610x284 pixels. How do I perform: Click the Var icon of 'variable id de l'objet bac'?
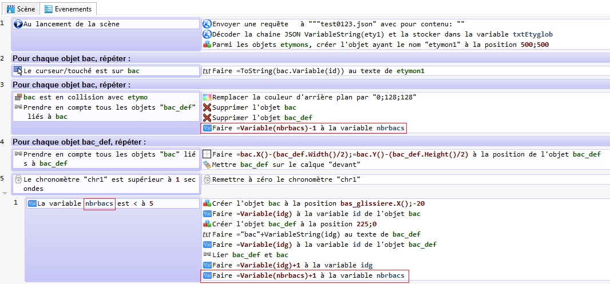[207, 214]
